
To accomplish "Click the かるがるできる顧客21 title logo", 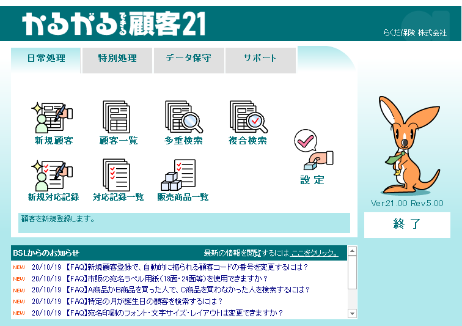I will click(x=114, y=24).
